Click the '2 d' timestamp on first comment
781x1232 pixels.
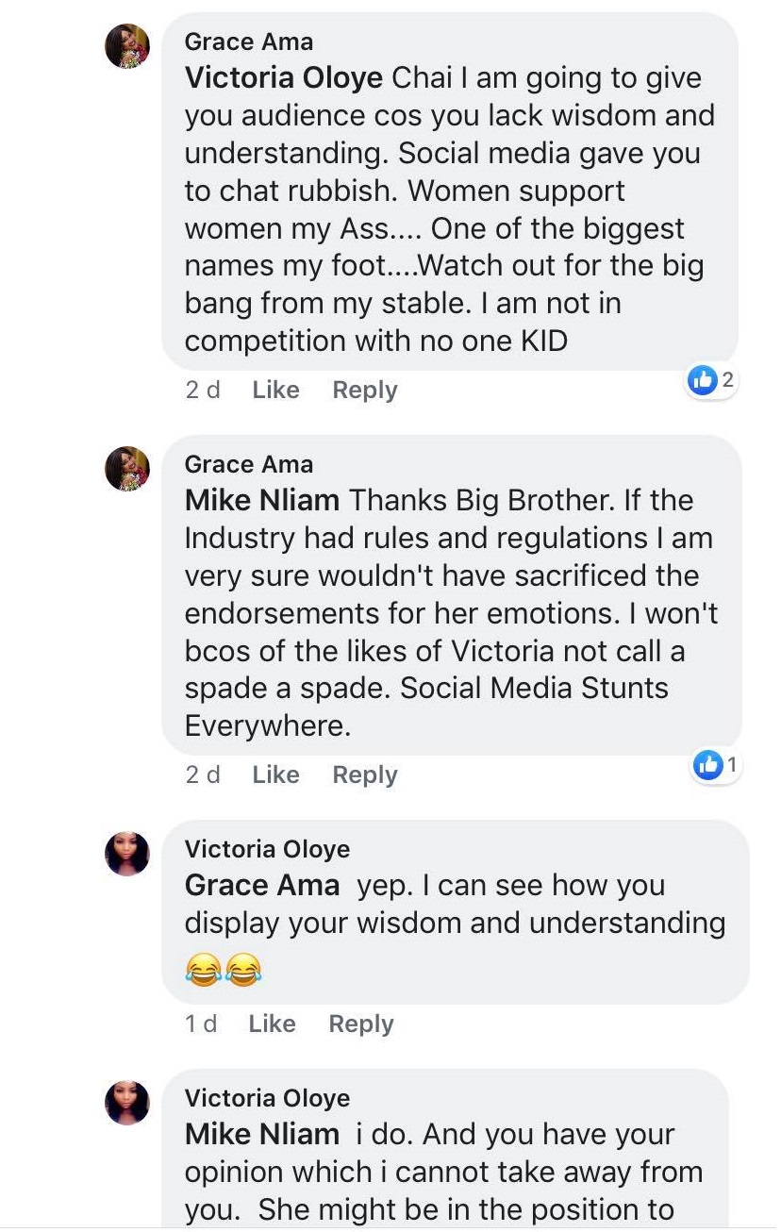click(202, 390)
